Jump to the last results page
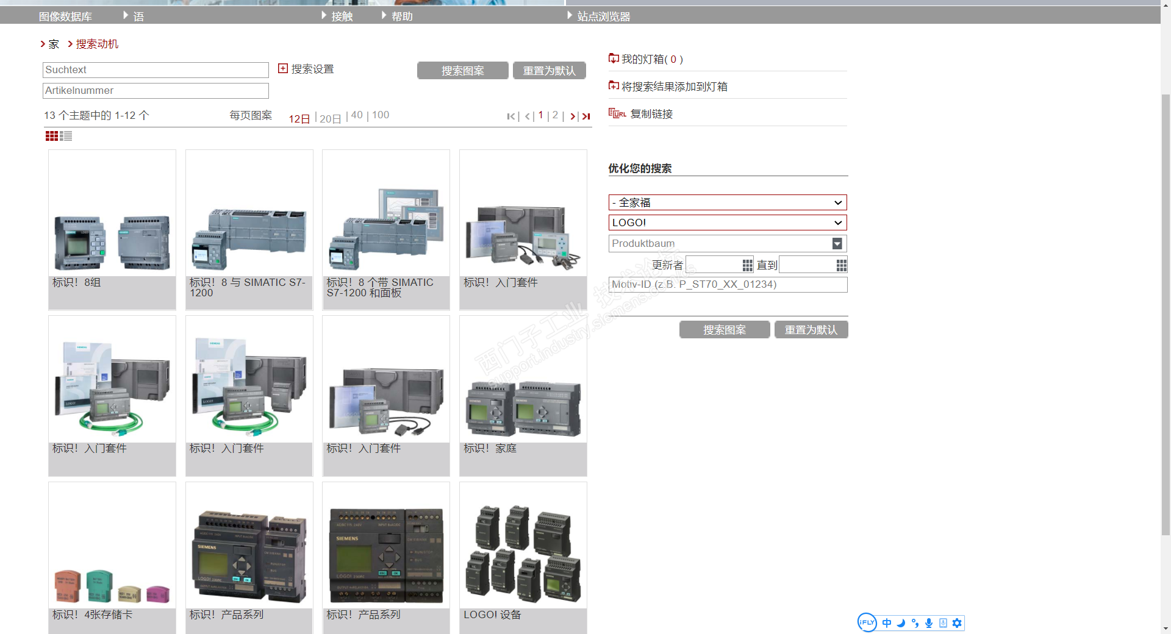The image size is (1171, 634). point(586,116)
